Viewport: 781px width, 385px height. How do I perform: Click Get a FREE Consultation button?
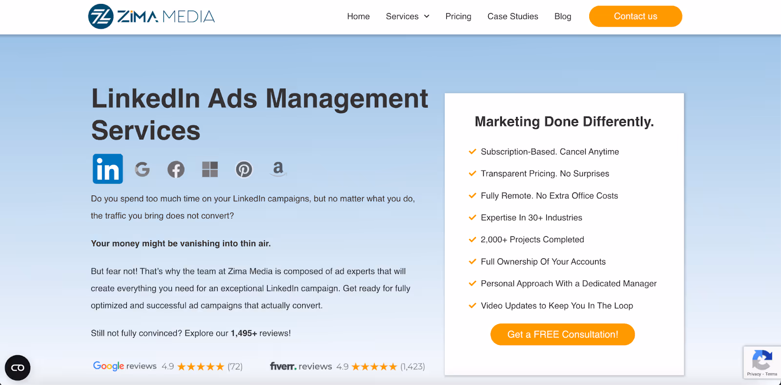tap(563, 334)
